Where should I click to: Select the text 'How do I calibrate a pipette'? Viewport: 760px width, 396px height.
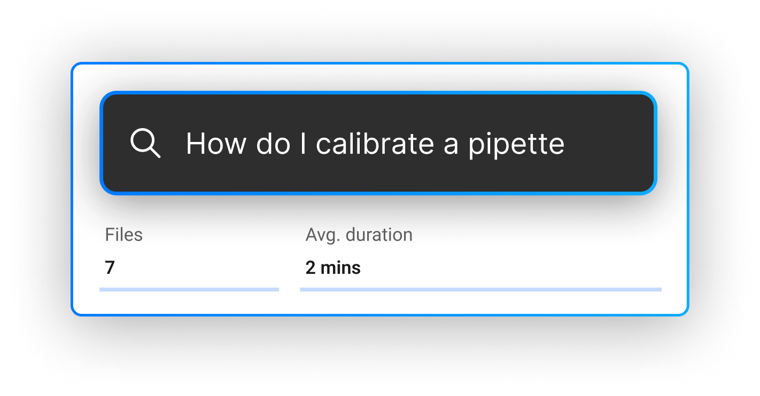(374, 143)
